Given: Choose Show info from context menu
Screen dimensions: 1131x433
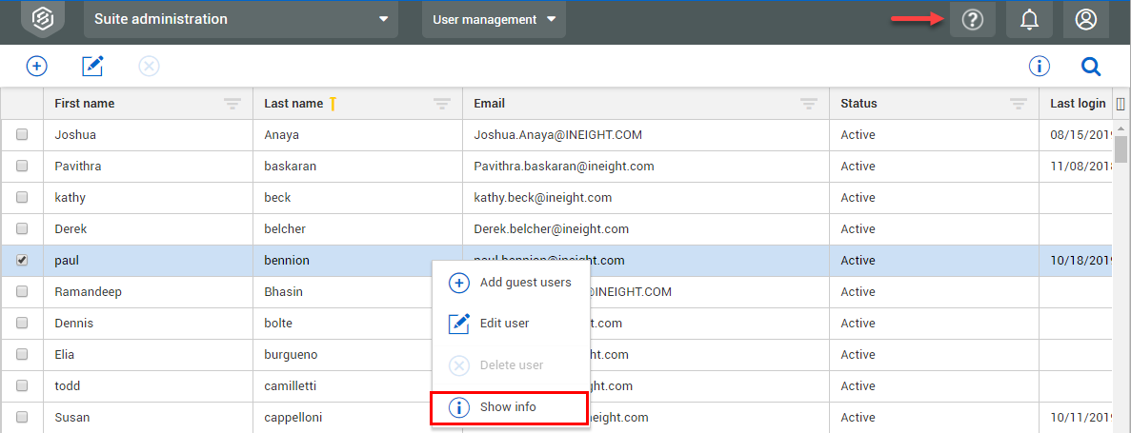Looking at the screenshot, I should point(509,407).
